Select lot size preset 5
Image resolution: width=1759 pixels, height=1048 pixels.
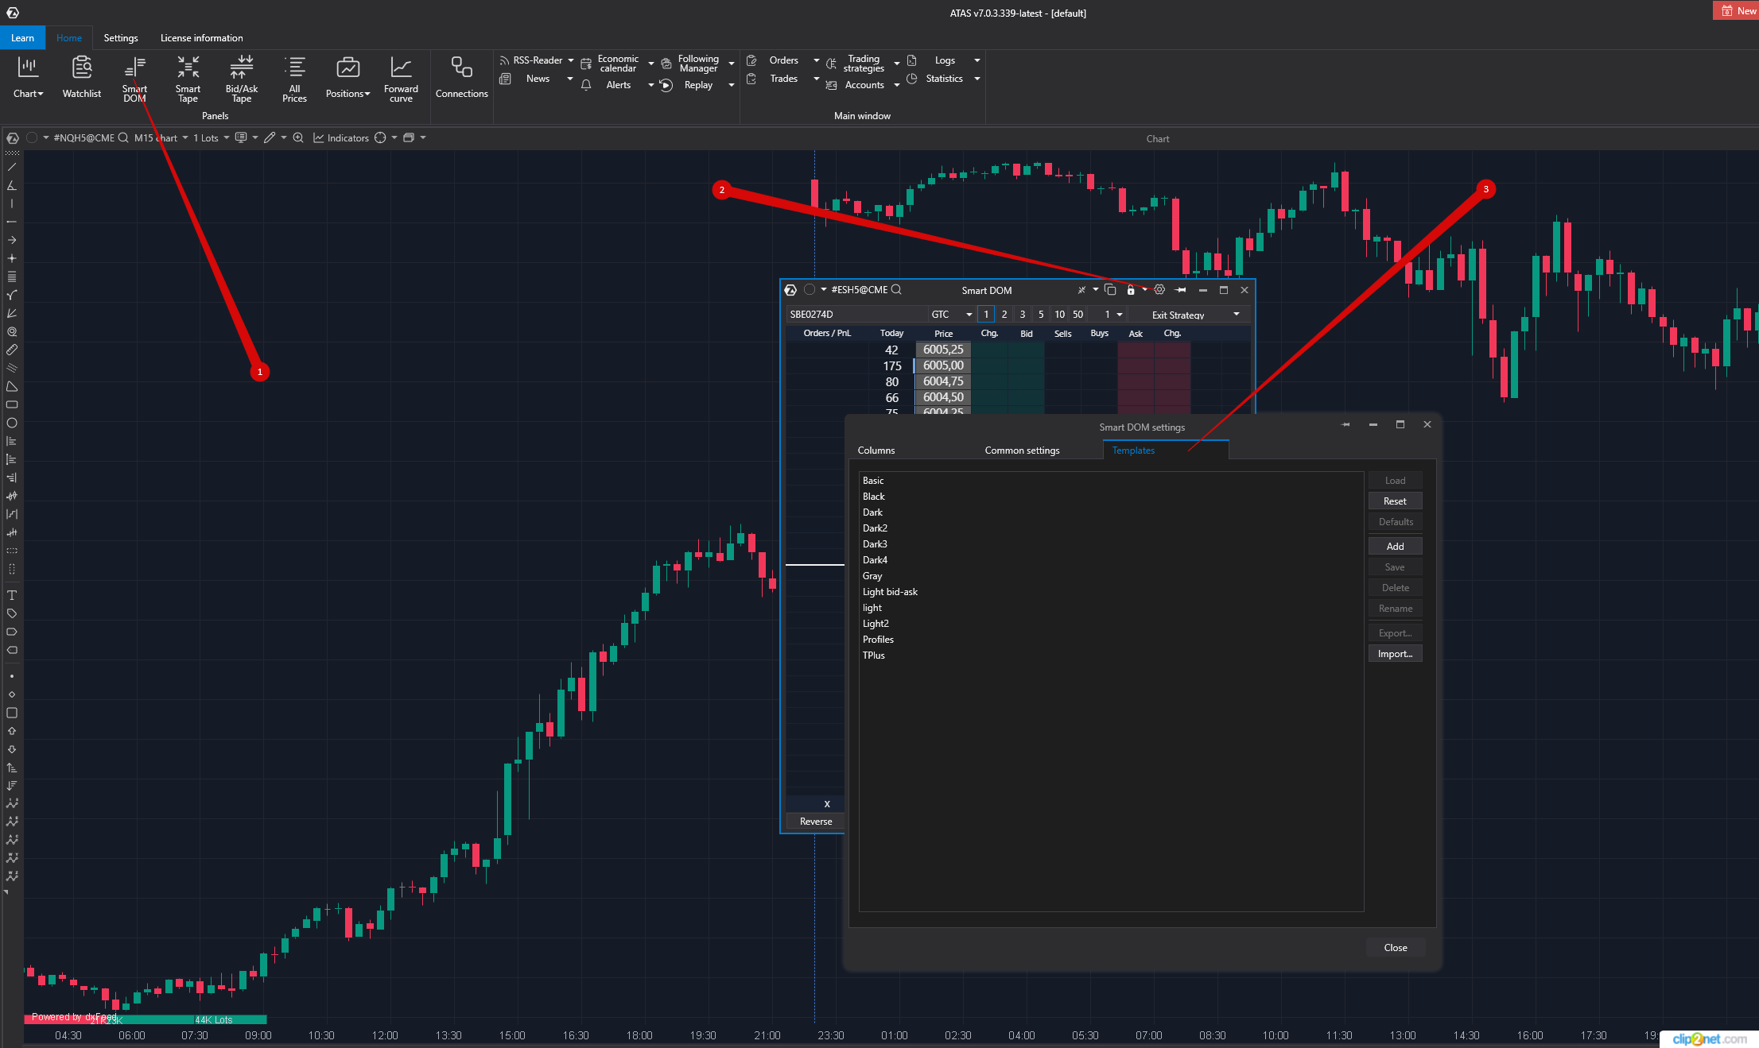(1040, 315)
